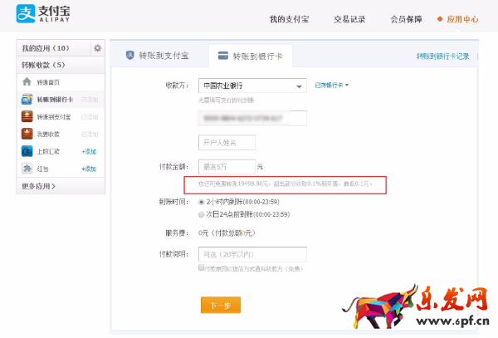Focus the 最高5万 amount field
The width and height of the screenshot is (498, 338).
[x=227, y=167]
